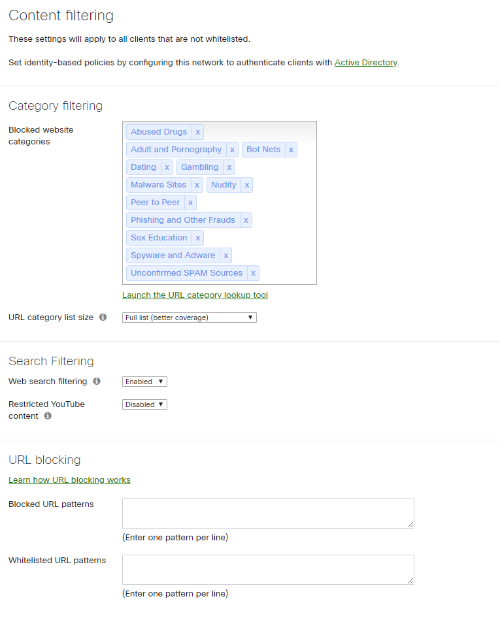Open the Web search filtering dropdown
The width and height of the screenshot is (500, 637).
pos(144,382)
